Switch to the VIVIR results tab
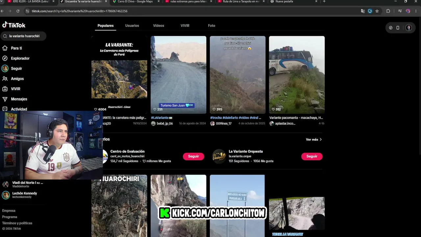421x237 pixels. pyautogui.click(x=185, y=26)
